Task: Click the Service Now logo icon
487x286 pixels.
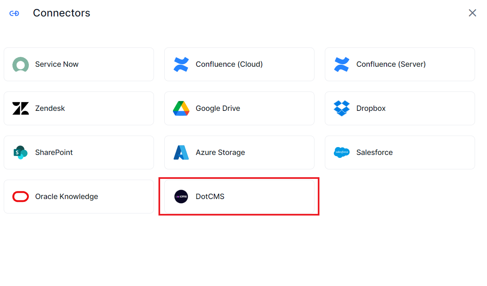Action: click(x=20, y=64)
